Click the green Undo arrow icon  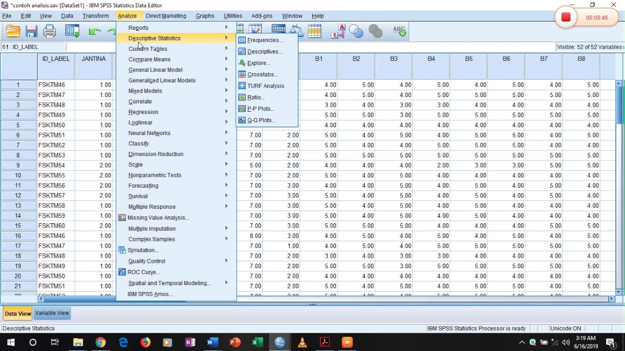point(95,32)
